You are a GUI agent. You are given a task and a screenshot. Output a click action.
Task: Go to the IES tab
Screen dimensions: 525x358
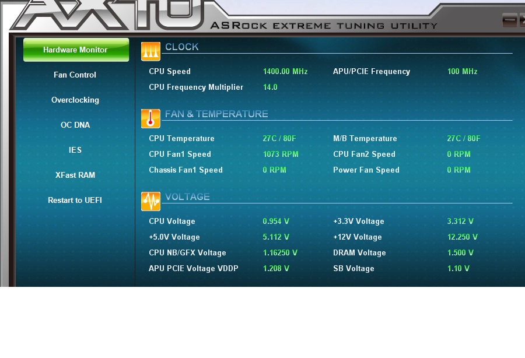[75, 150]
